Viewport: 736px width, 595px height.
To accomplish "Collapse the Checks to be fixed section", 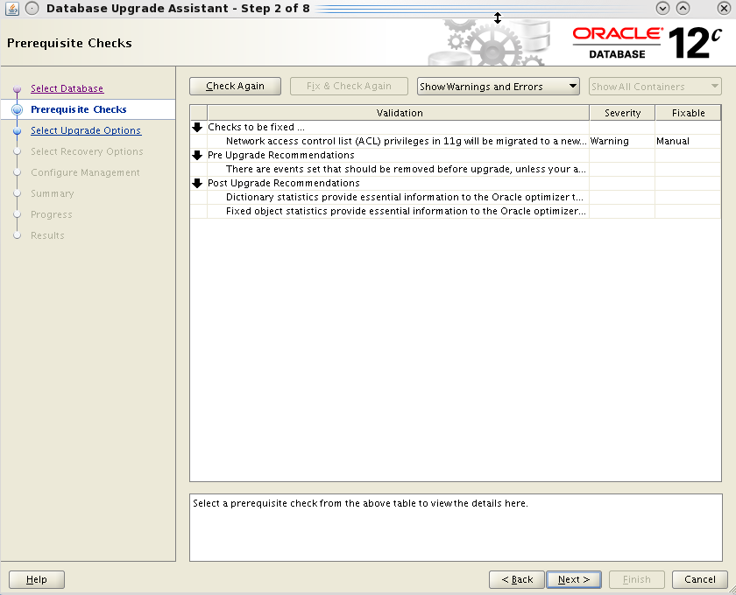I will pyautogui.click(x=196, y=127).
